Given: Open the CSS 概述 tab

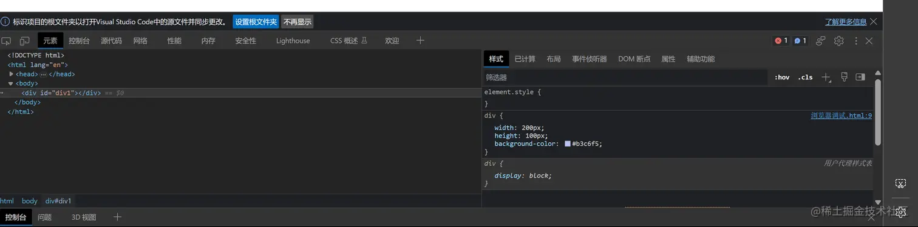Looking at the screenshot, I should 348,41.
